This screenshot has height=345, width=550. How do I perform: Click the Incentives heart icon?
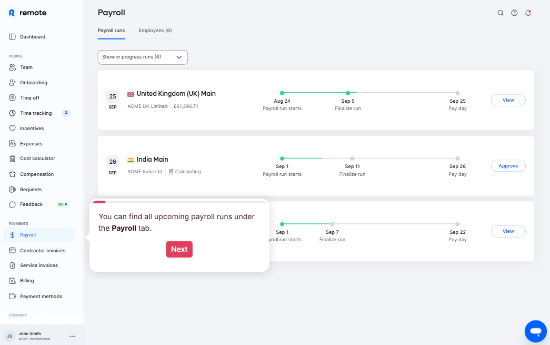(13, 129)
